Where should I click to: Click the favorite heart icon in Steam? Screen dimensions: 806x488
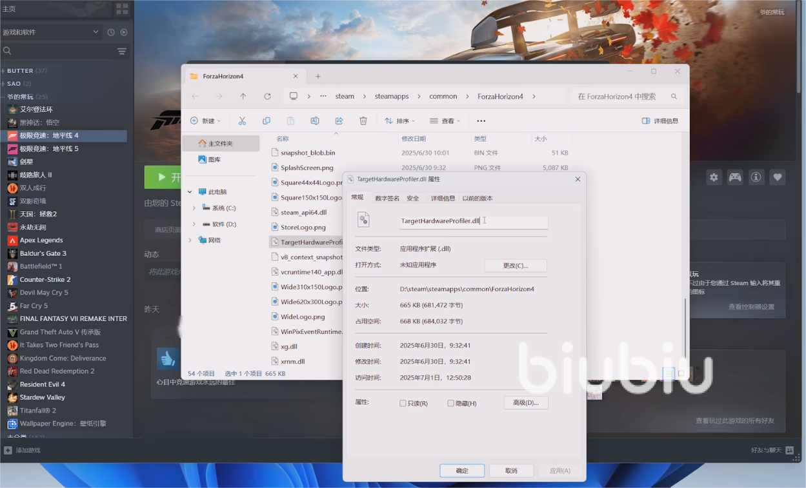778,177
